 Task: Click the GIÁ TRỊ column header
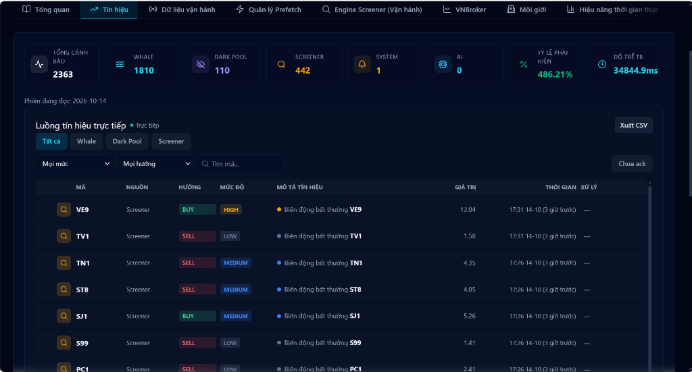[x=465, y=187]
